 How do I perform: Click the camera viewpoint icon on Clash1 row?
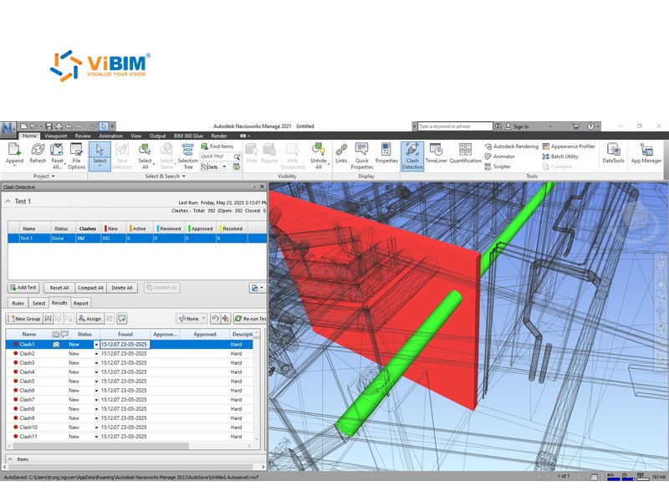point(56,344)
